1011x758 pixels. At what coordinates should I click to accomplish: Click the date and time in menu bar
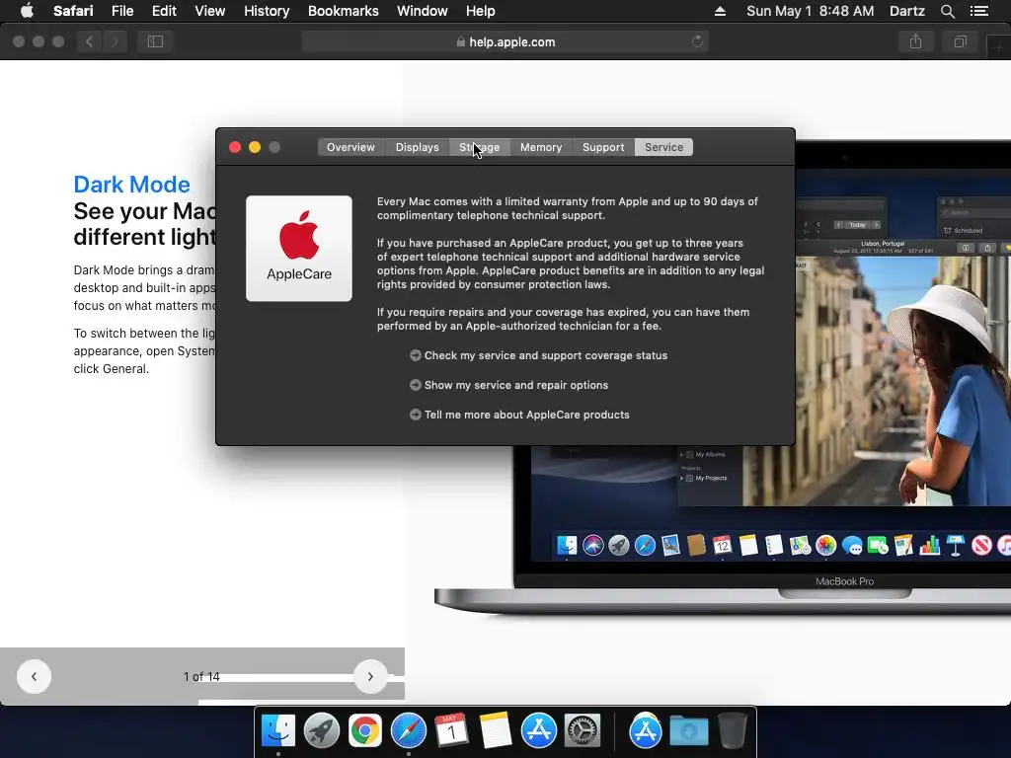(x=810, y=11)
